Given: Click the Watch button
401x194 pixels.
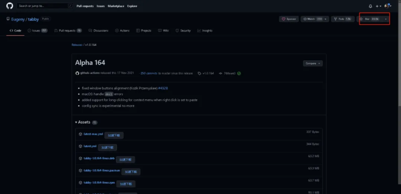Looking at the screenshot, I should tap(312, 19).
